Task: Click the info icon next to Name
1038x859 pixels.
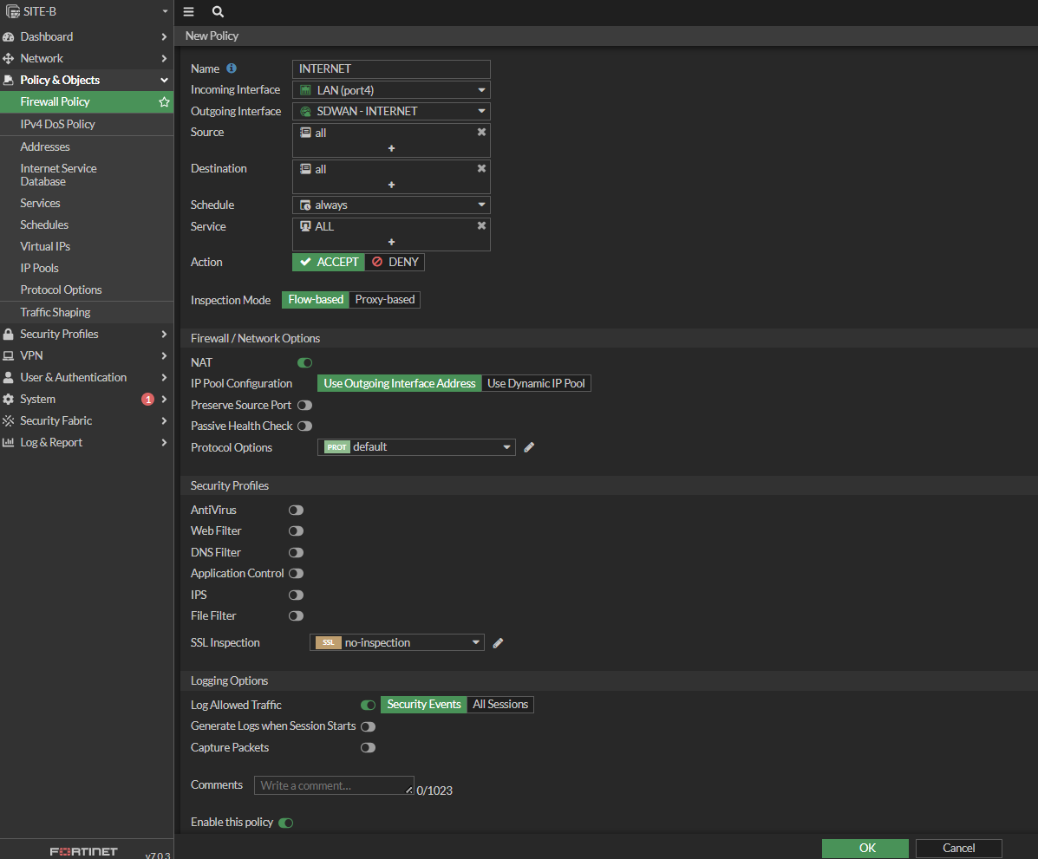Action: [232, 68]
